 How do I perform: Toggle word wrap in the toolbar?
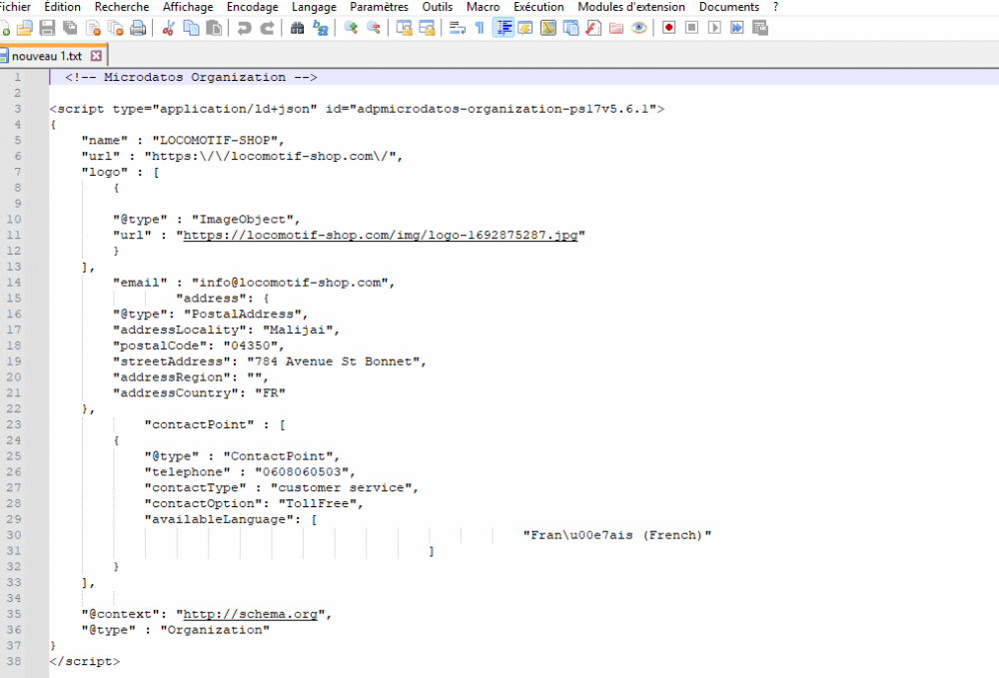(457, 28)
